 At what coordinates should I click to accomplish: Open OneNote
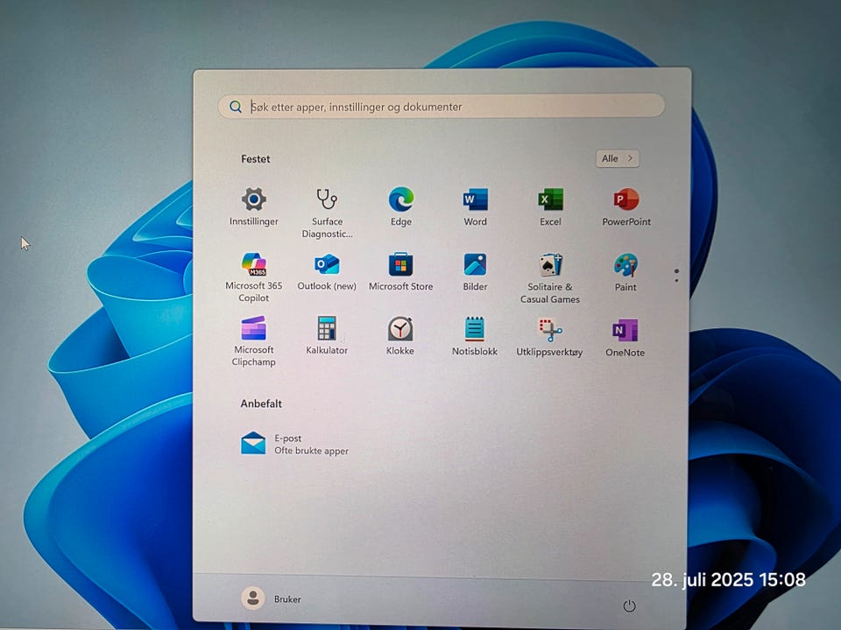click(625, 338)
